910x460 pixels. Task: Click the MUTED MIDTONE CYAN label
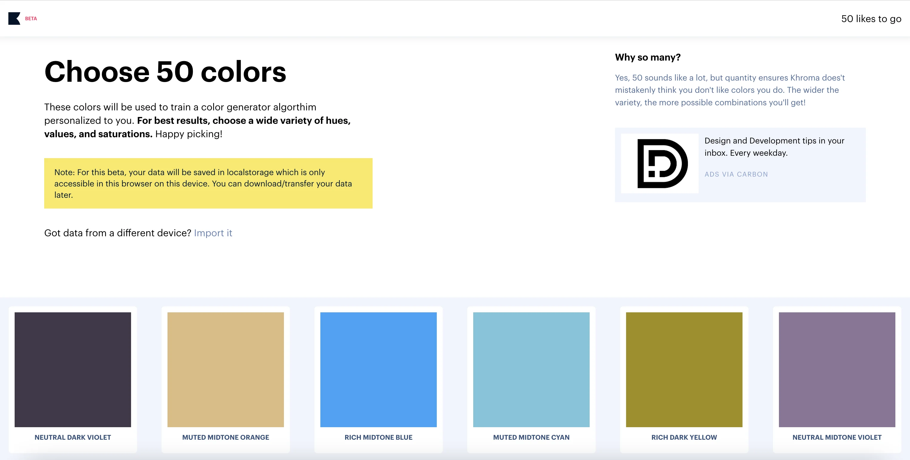tap(531, 437)
